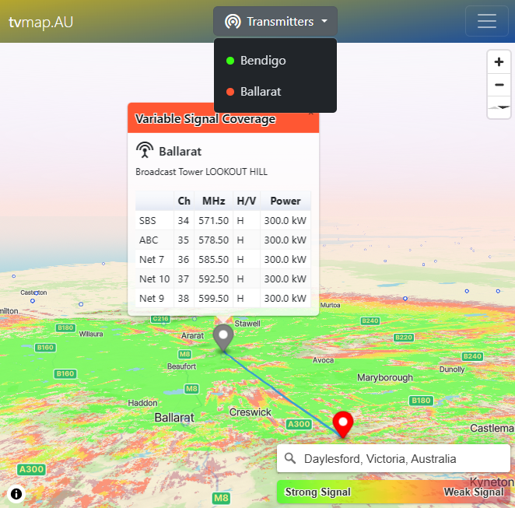515x508 pixels.
Task: Click the C216 road shield
Action: 160,319
